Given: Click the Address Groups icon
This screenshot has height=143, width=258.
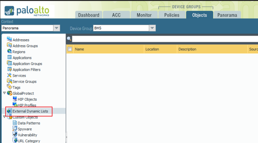Looking at the screenshot, I should point(9,45).
